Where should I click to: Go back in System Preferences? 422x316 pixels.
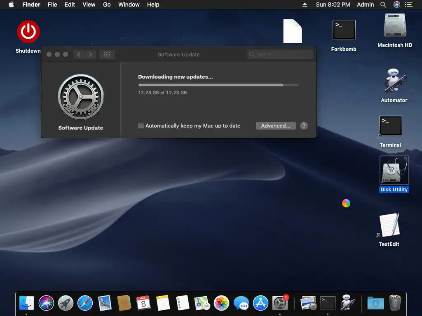point(79,54)
